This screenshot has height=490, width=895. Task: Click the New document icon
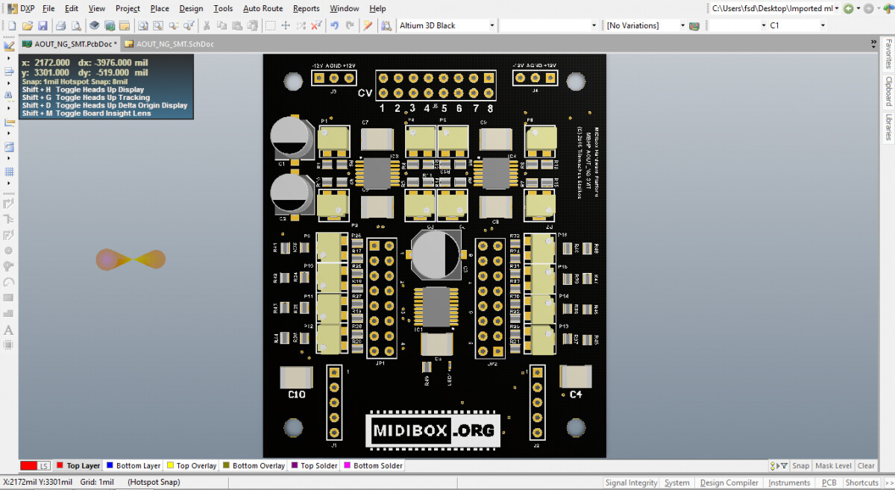click(x=12, y=25)
